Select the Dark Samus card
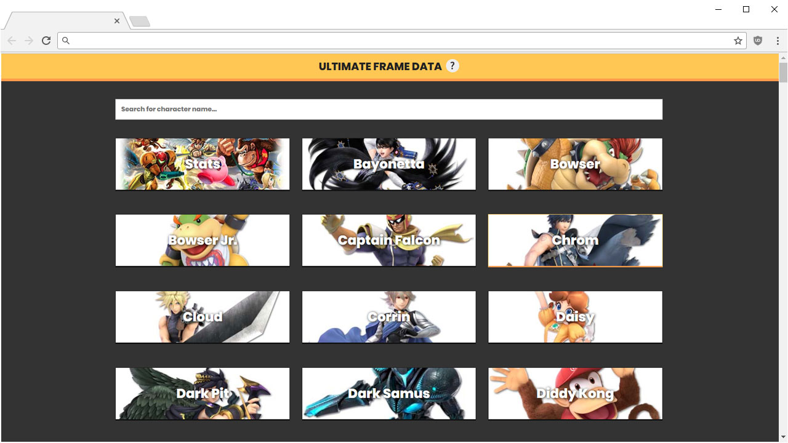788x443 pixels. coord(389,393)
